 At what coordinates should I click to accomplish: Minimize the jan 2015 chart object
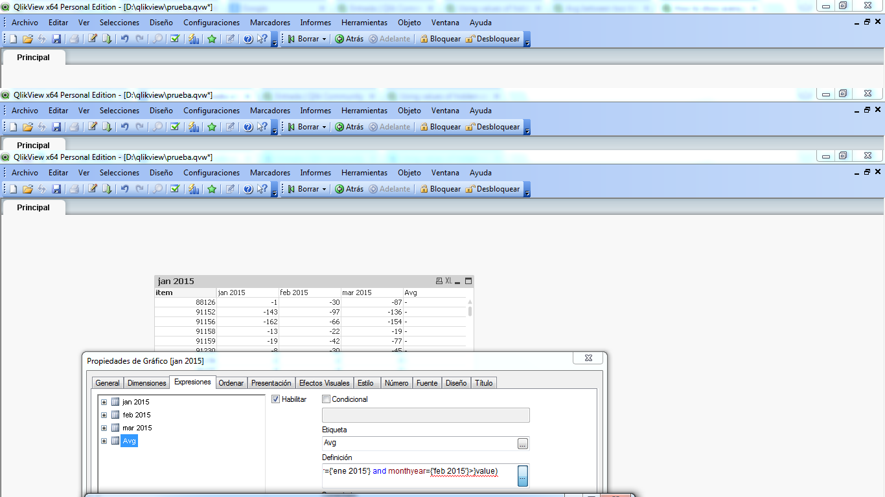[458, 281]
